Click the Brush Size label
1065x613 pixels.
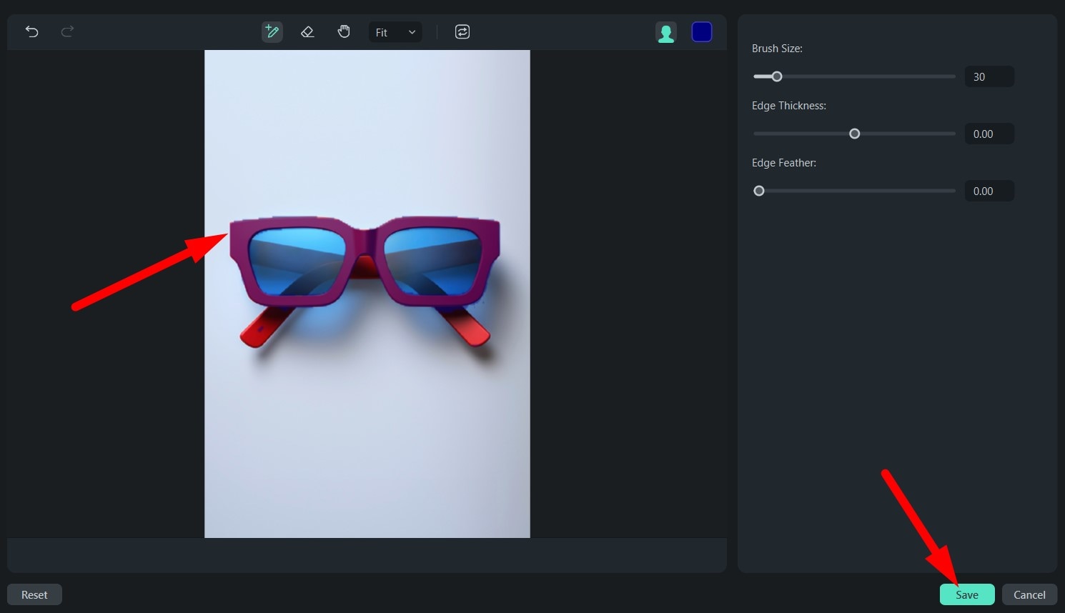(777, 49)
